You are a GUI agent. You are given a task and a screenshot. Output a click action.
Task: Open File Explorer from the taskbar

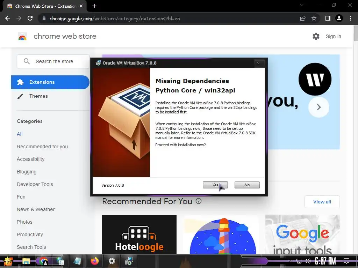[26, 261]
